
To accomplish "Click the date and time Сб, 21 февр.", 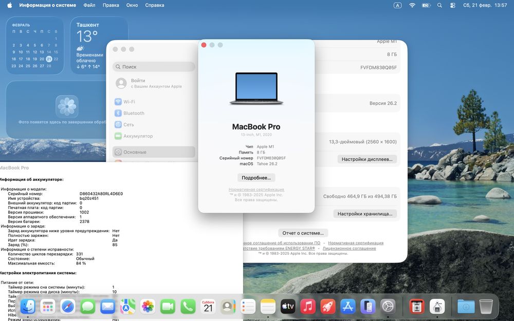I will (x=485, y=5).
